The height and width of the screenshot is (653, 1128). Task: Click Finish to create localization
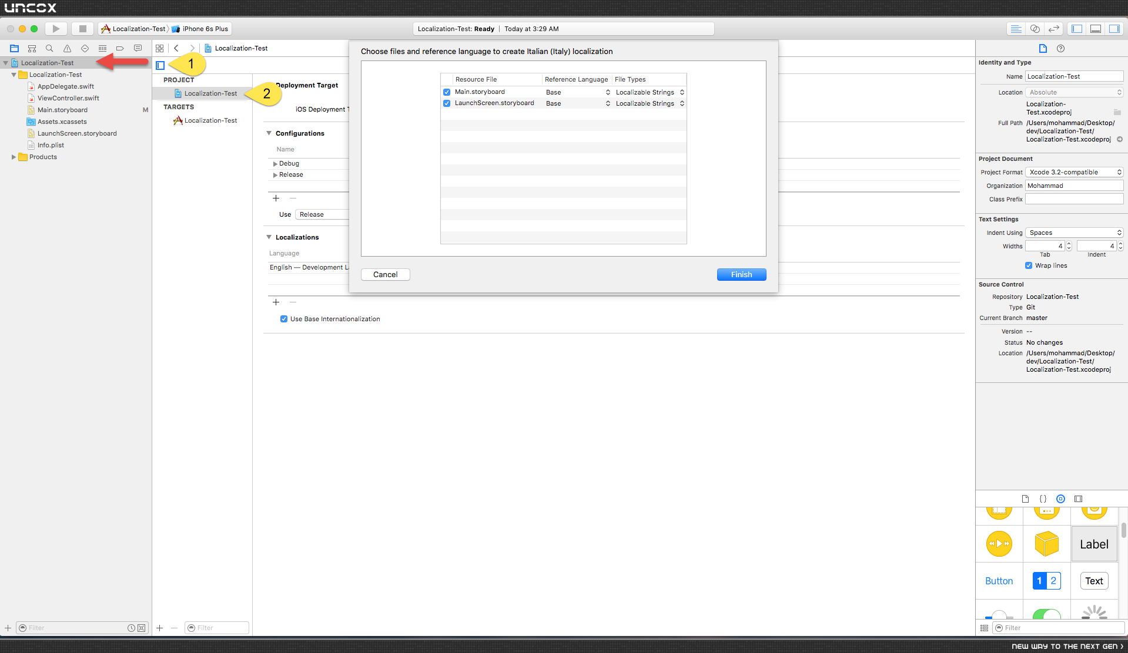click(742, 274)
